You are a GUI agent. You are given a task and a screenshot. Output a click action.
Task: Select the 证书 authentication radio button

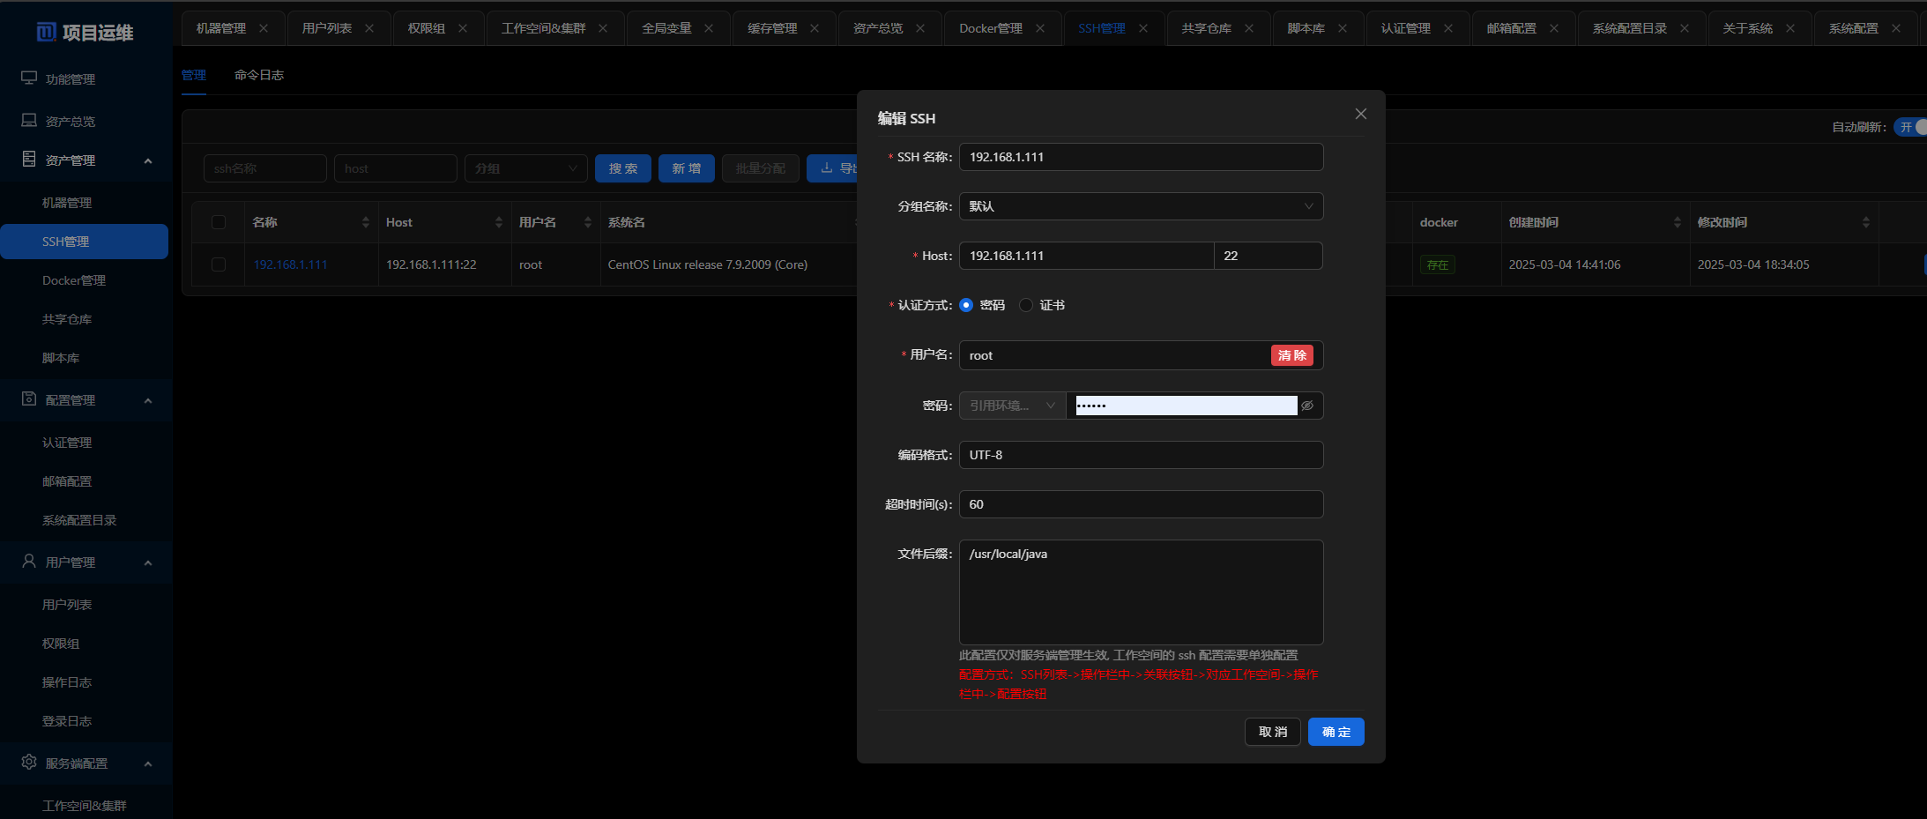(x=1026, y=305)
